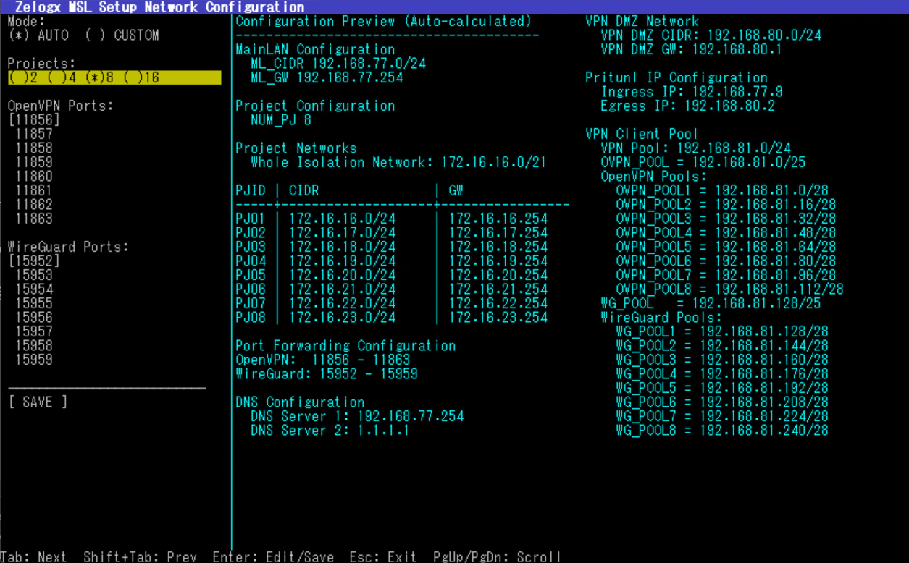The image size is (909, 563).
Task: Activate the SAVE button
Action: point(38,402)
